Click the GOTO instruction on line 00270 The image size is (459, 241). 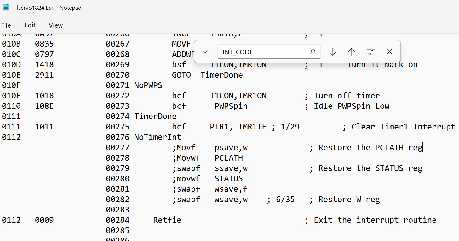click(x=181, y=75)
